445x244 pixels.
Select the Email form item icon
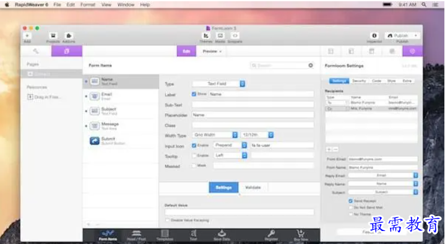point(95,96)
